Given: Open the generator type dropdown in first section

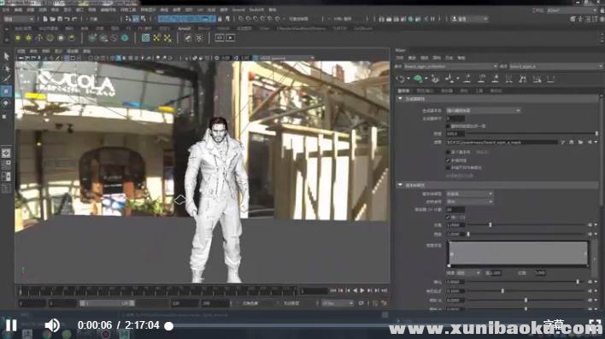Looking at the screenshot, I should 484,111.
